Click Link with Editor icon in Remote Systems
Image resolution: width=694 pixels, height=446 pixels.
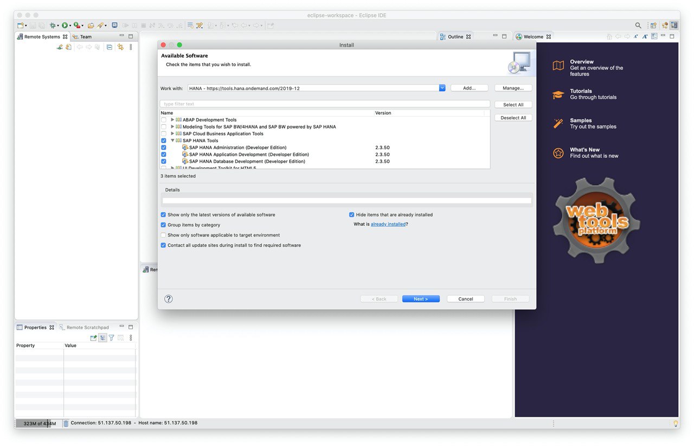[x=120, y=47]
